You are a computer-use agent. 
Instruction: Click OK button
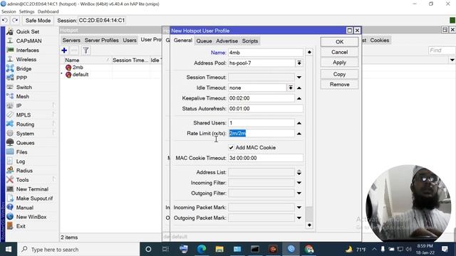pos(339,42)
